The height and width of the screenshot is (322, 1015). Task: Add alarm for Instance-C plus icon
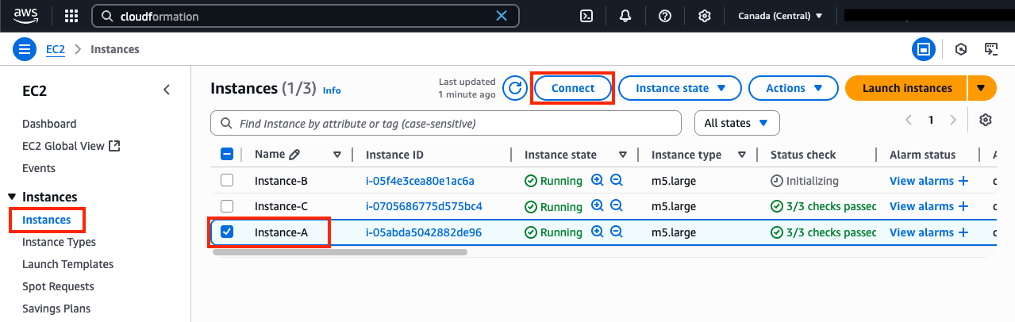[x=963, y=206]
